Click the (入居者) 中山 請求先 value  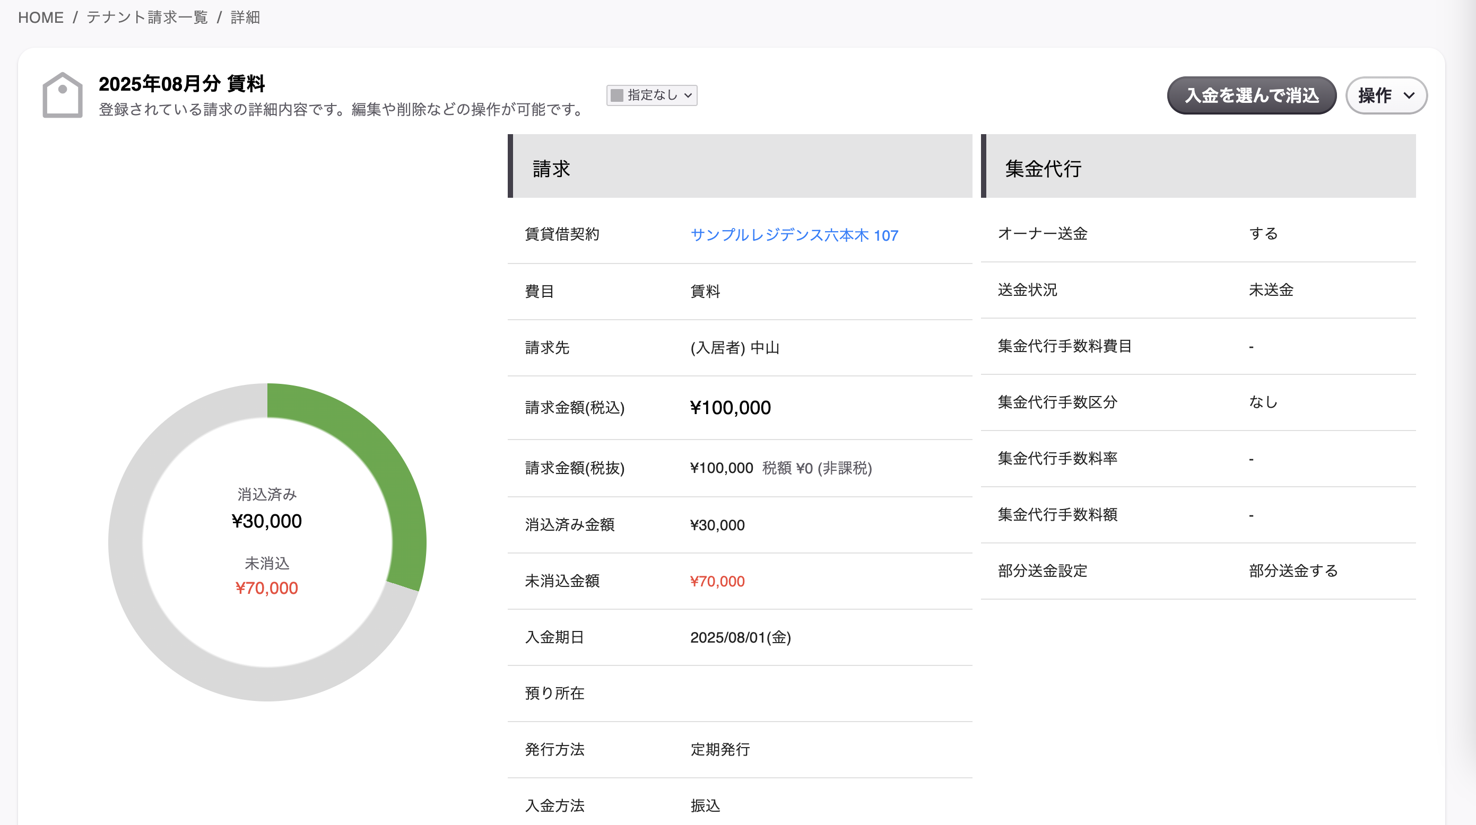(735, 347)
